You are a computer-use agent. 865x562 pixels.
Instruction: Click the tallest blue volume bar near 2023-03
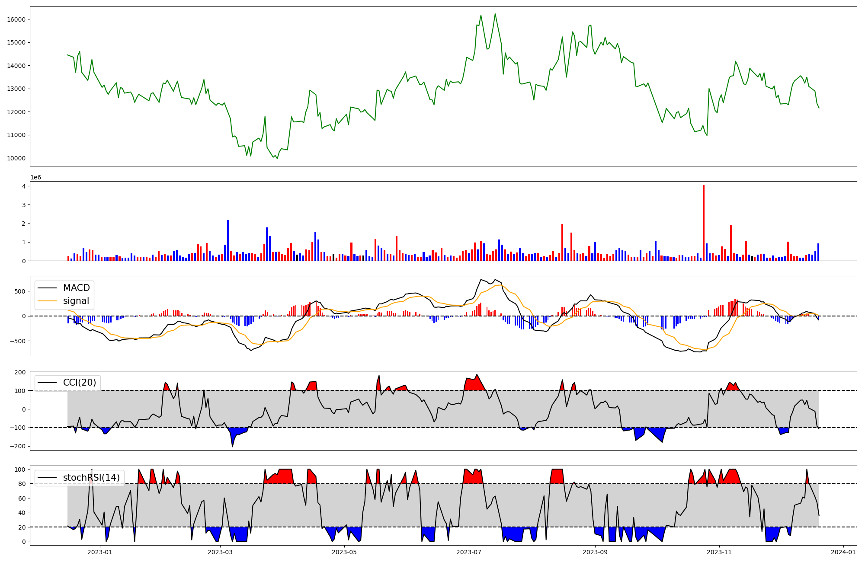228,240
